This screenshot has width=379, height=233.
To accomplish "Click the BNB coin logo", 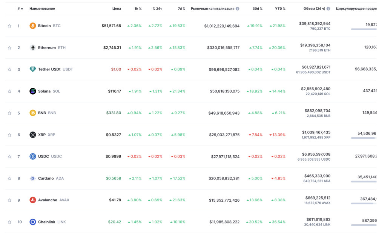I will (x=33, y=113).
